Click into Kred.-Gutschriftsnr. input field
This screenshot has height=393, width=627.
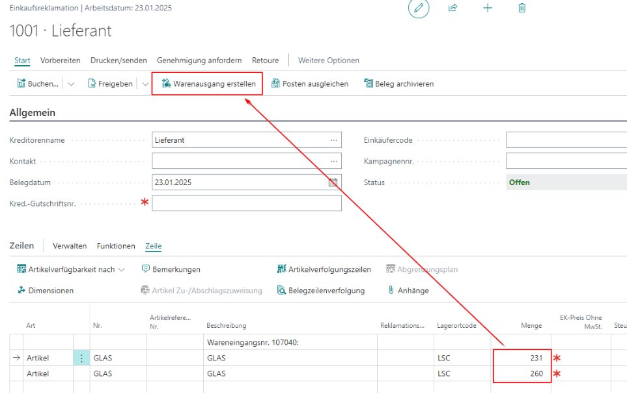(246, 203)
